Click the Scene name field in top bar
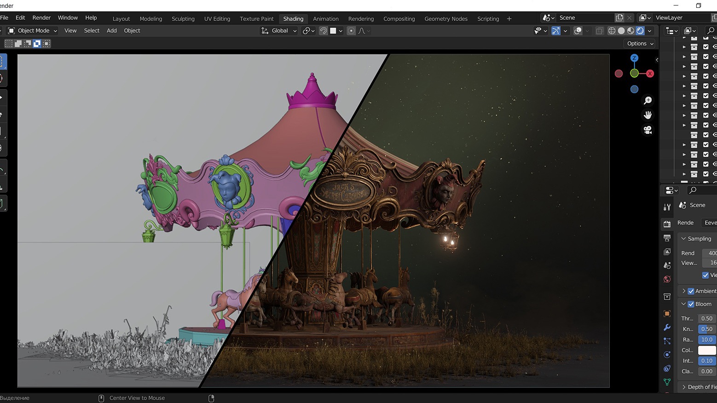 (x=585, y=17)
